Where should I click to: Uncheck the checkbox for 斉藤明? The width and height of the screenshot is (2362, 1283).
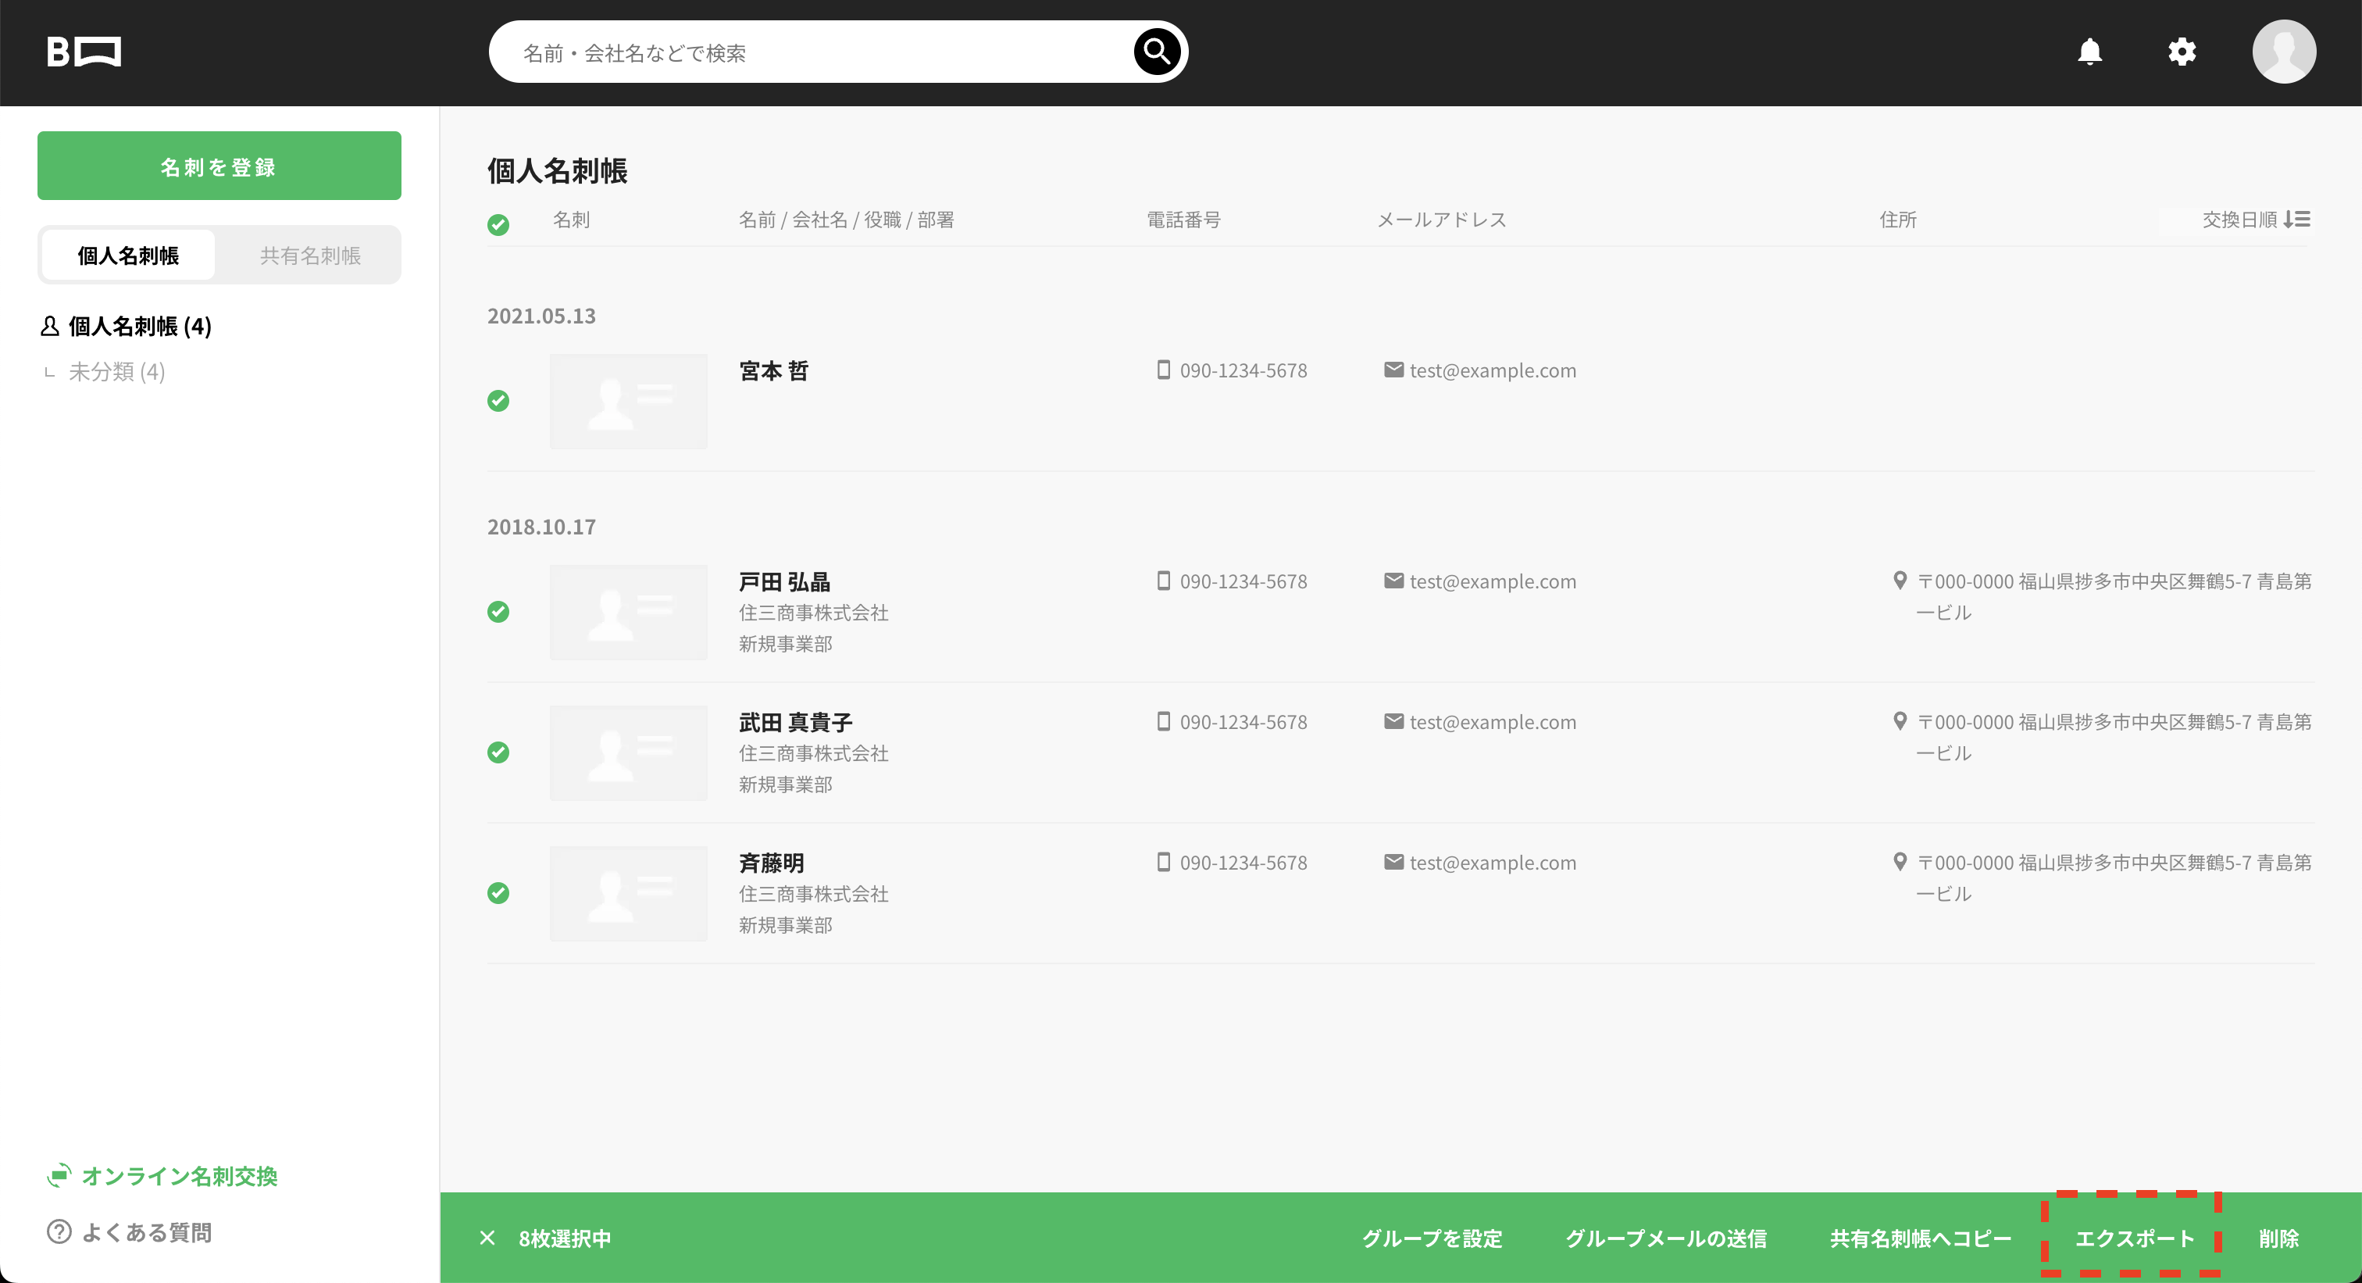coord(498,893)
